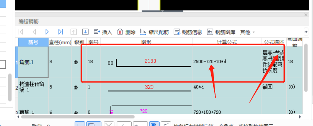Click 层高-节点高 description cell

click(x=274, y=62)
